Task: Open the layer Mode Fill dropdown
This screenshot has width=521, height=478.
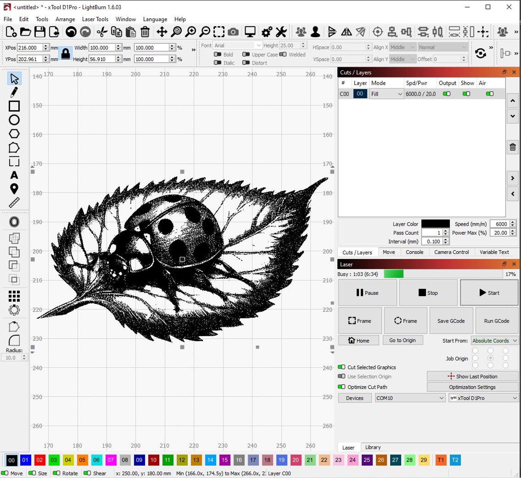Action: 386,94
